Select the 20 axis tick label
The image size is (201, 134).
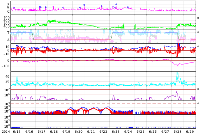click(7, 81)
